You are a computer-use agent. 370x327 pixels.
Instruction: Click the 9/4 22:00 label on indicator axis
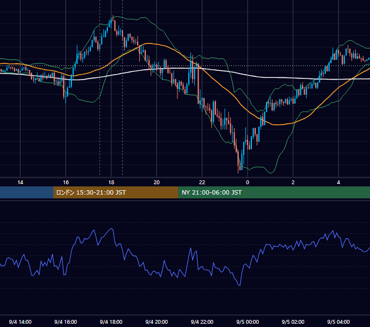pos(202,322)
